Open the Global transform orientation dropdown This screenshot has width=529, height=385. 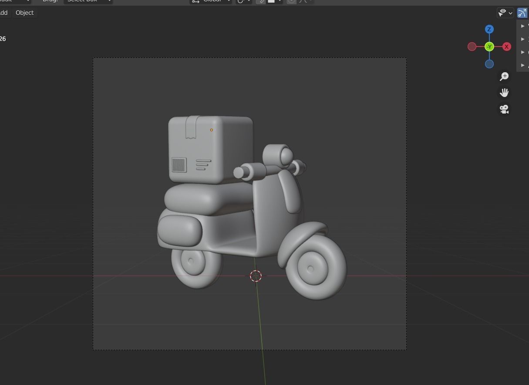(x=211, y=1)
